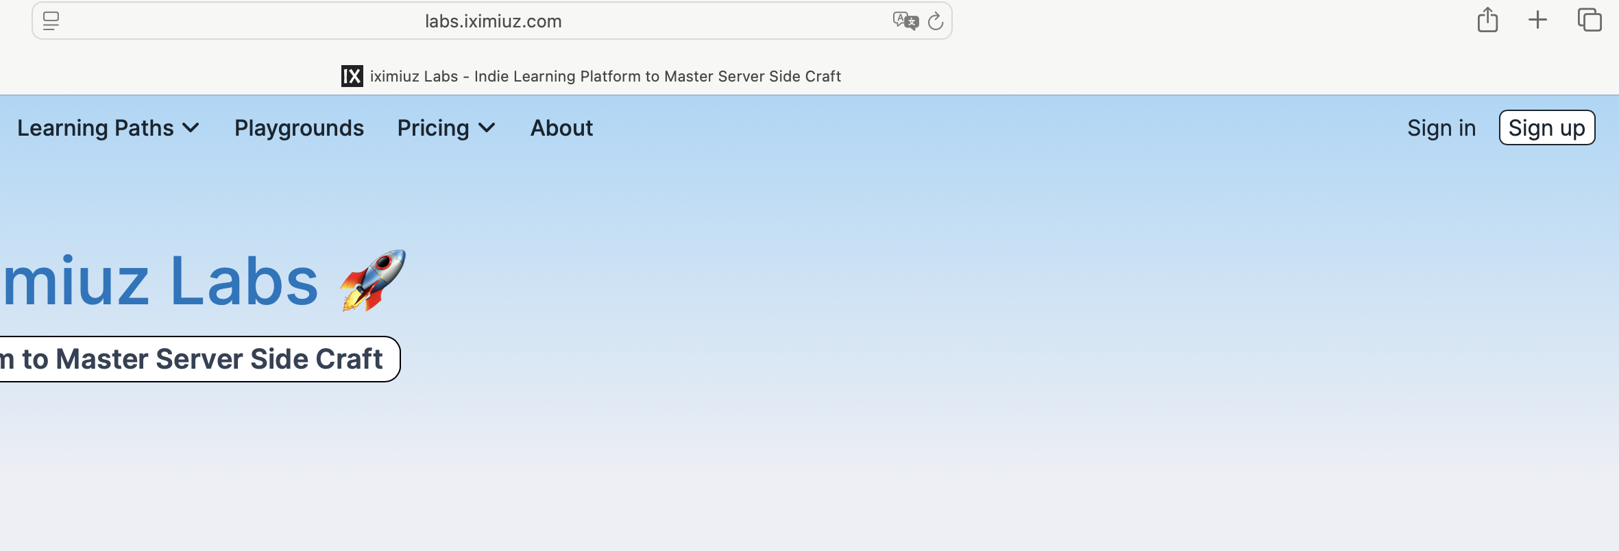The width and height of the screenshot is (1619, 551).
Task: Reload the current page
Action: click(x=936, y=22)
